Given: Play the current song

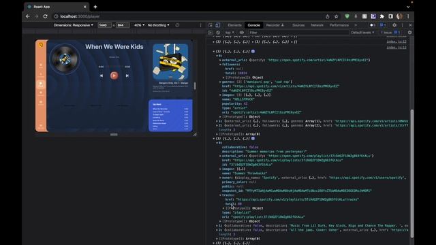Looking at the screenshot, I should tap(114, 76).
